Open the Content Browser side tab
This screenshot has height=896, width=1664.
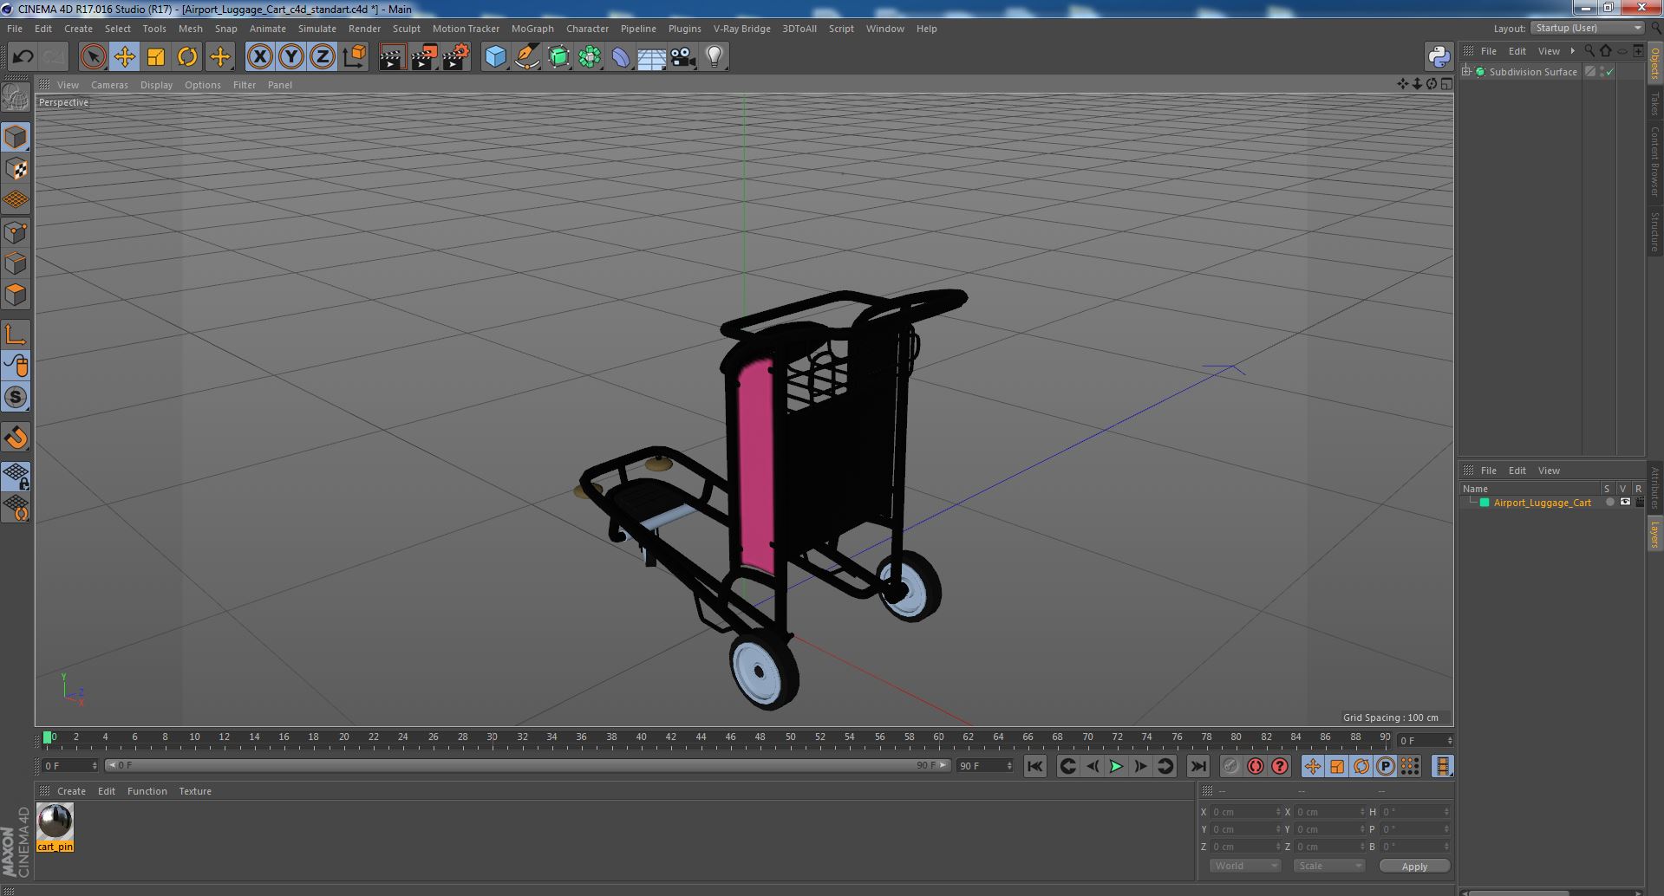(x=1654, y=161)
